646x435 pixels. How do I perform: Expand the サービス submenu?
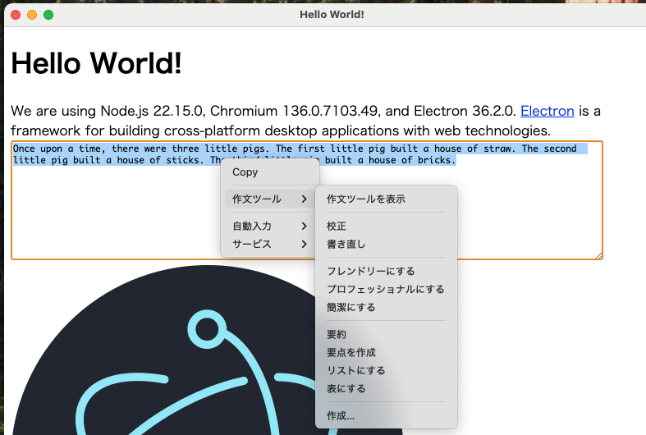pos(270,245)
